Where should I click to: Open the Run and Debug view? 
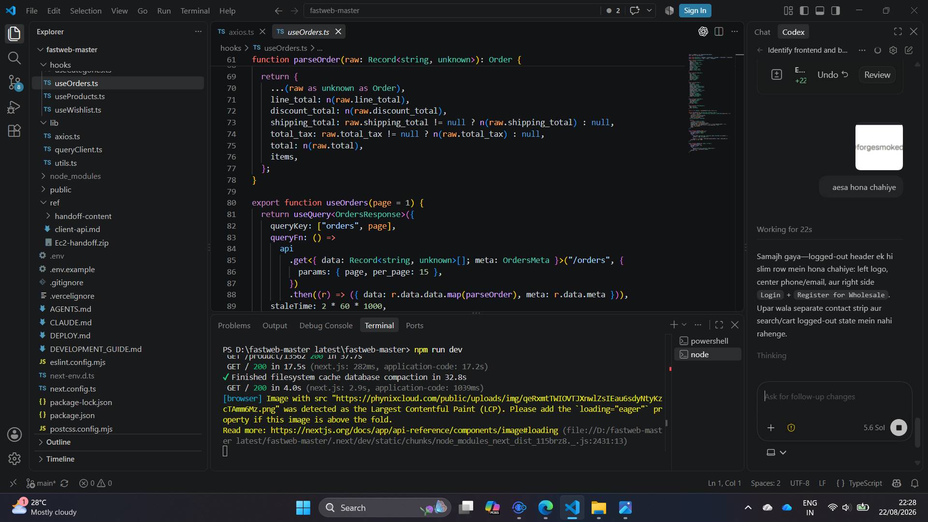(x=14, y=107)
